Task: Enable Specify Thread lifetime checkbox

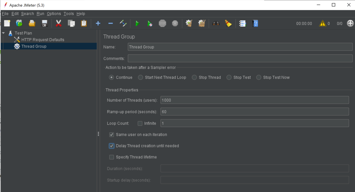Action: click(112, 157)
